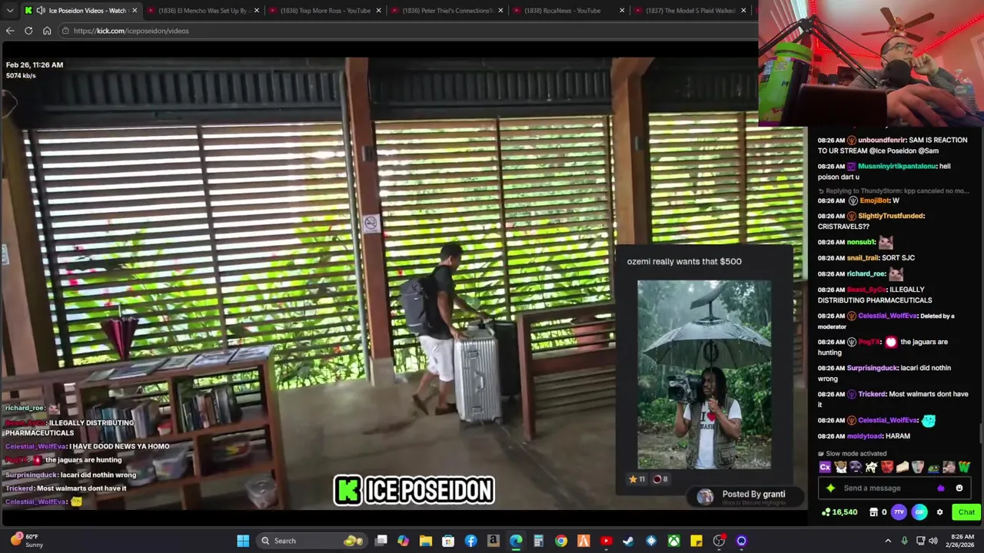
Task: Go back in browser history
Action: coord(10,31)
